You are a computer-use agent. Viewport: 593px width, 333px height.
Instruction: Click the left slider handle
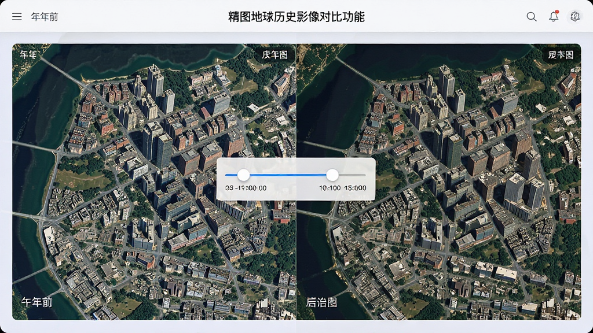tap(243, 175)
